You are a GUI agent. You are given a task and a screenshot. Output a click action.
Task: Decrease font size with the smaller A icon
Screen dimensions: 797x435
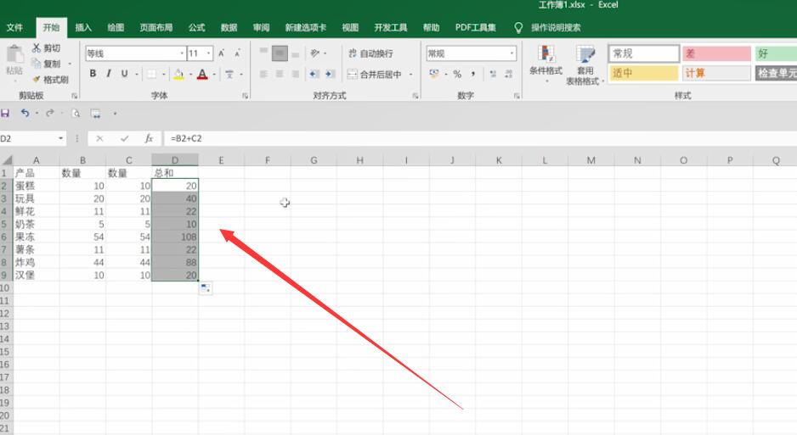(237, 53)
